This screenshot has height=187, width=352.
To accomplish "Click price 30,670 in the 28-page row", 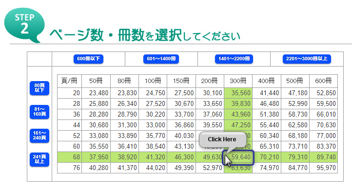I will pyautogui.click(x=181, y=104).
